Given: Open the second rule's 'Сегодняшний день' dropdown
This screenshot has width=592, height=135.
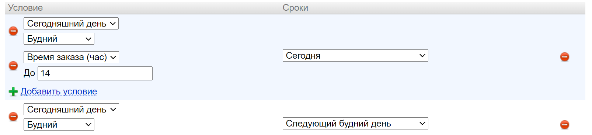Looking at the screenshot, I should [71, 110].
